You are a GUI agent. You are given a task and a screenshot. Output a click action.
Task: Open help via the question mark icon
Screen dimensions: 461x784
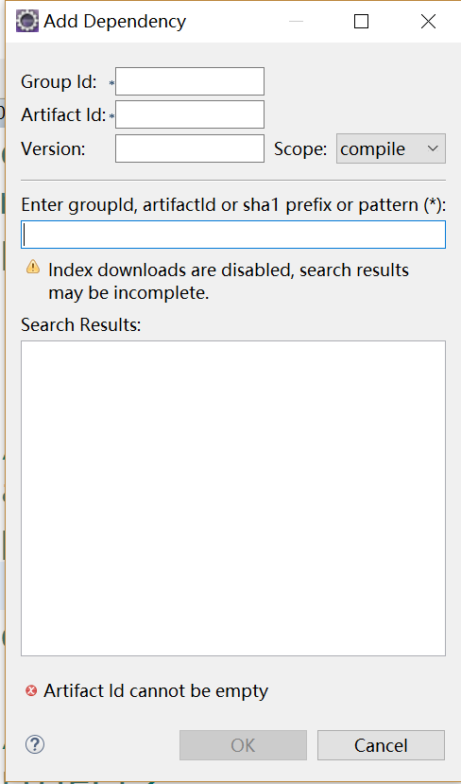pyautogui.click(x=35, y=744)
